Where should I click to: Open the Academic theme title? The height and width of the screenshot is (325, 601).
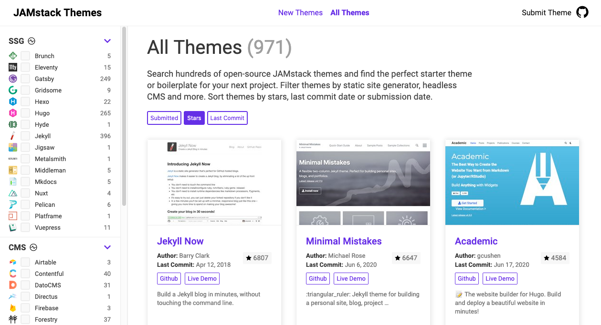tap(476, 241)
